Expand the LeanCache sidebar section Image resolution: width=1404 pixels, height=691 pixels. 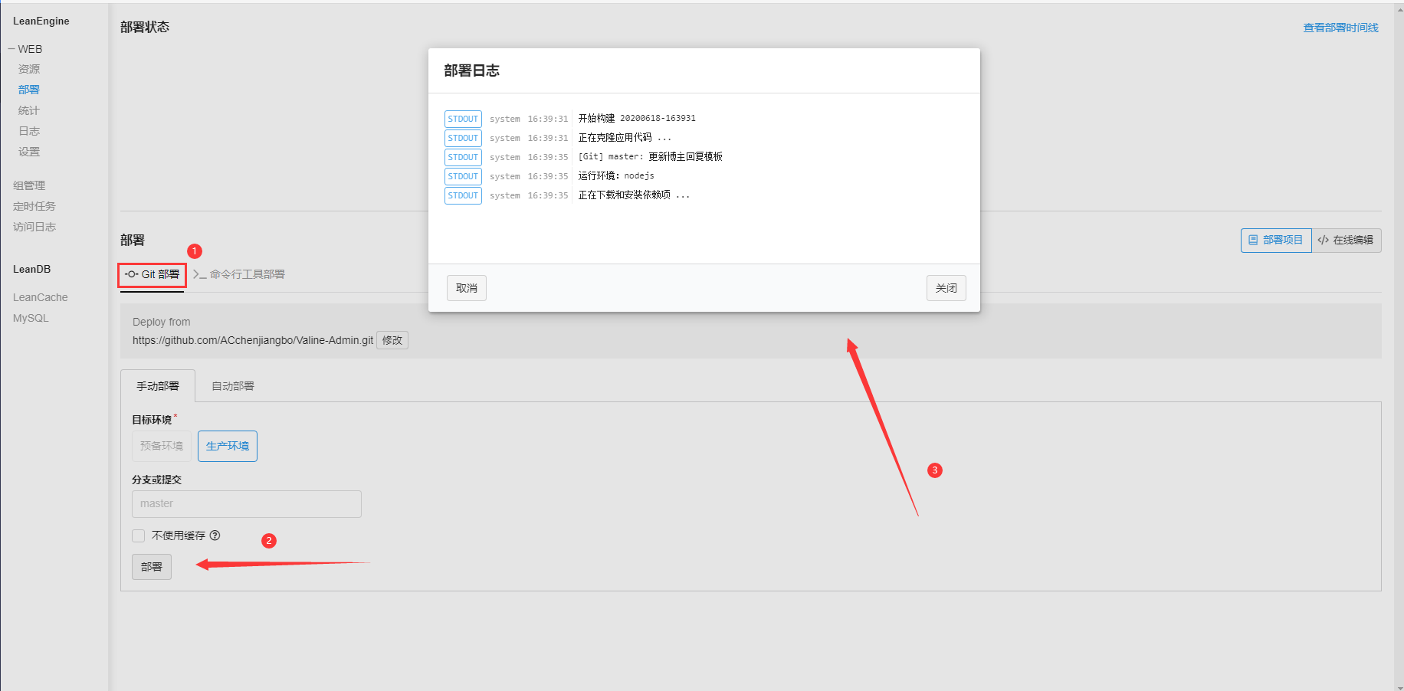tap(40, 297)
